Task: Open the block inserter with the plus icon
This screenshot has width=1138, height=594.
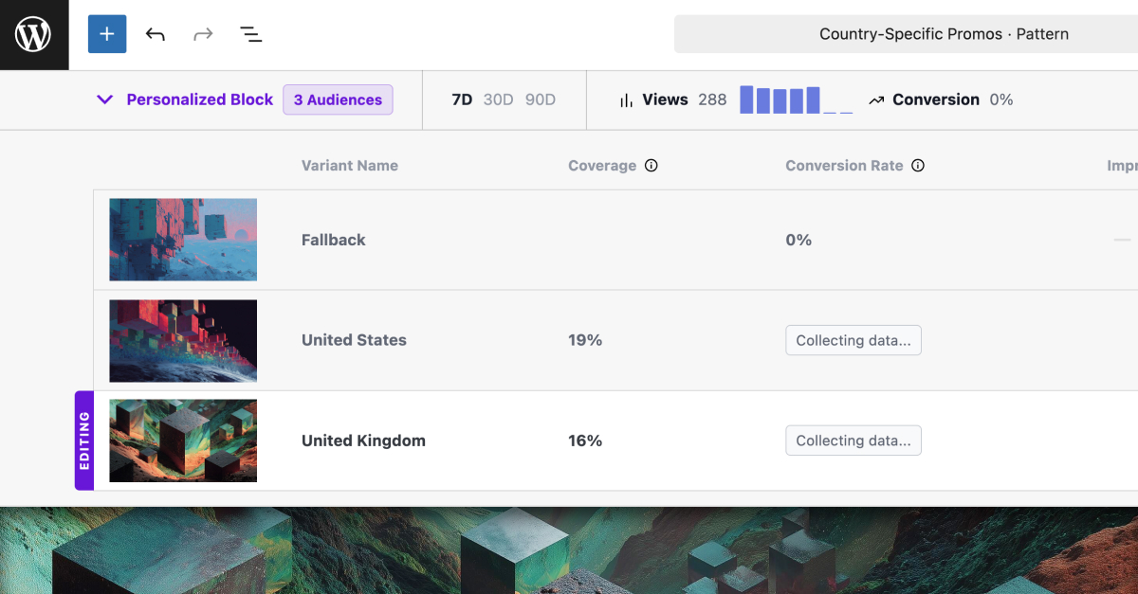Action: point(106,34)
